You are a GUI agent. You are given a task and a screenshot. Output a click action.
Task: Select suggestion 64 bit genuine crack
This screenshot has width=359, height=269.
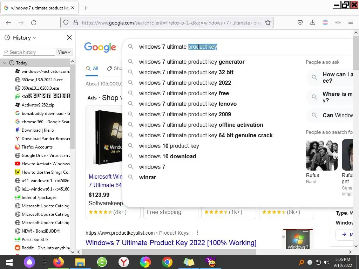pos(205,136)
